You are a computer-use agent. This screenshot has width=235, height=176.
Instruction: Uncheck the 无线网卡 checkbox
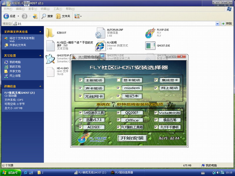(80, 96)
